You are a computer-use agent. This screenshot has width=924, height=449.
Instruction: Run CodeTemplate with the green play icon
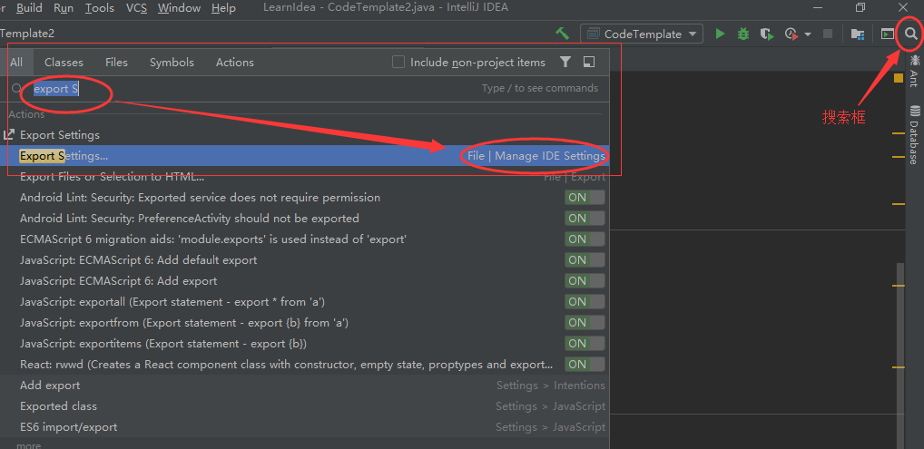coord(720,34)
